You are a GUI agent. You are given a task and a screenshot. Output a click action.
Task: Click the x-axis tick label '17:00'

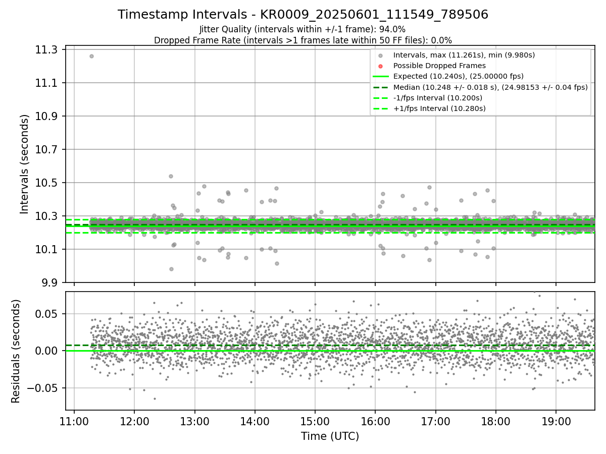click(435, 422)
